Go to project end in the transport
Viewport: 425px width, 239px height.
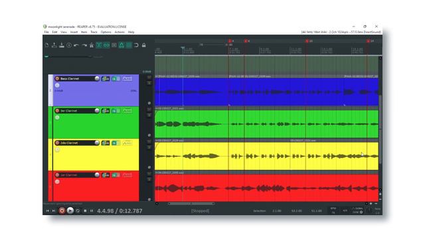pyautogui.click(x=54, y=211)
